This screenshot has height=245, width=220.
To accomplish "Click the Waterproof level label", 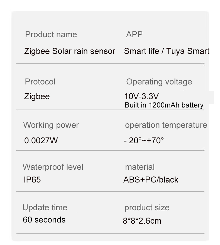I will tap(53, 167).
